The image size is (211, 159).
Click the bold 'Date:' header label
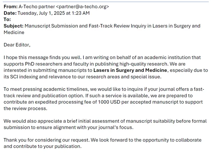pos(10,13)
